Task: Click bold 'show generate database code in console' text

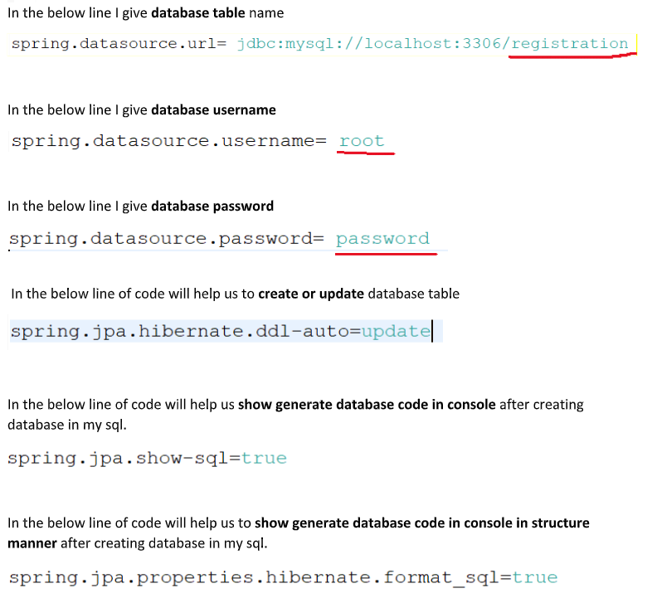Action: pyautogui.click(x=367, y=405)
